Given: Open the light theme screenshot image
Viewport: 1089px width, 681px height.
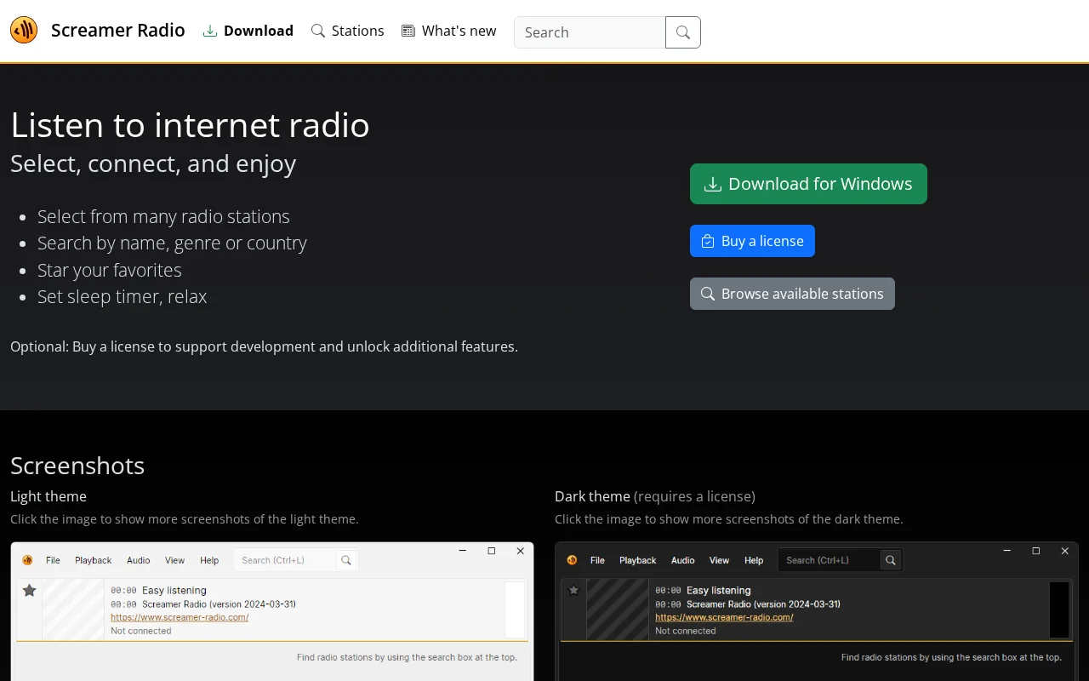Looking at the screenshot, I should 272,611.
